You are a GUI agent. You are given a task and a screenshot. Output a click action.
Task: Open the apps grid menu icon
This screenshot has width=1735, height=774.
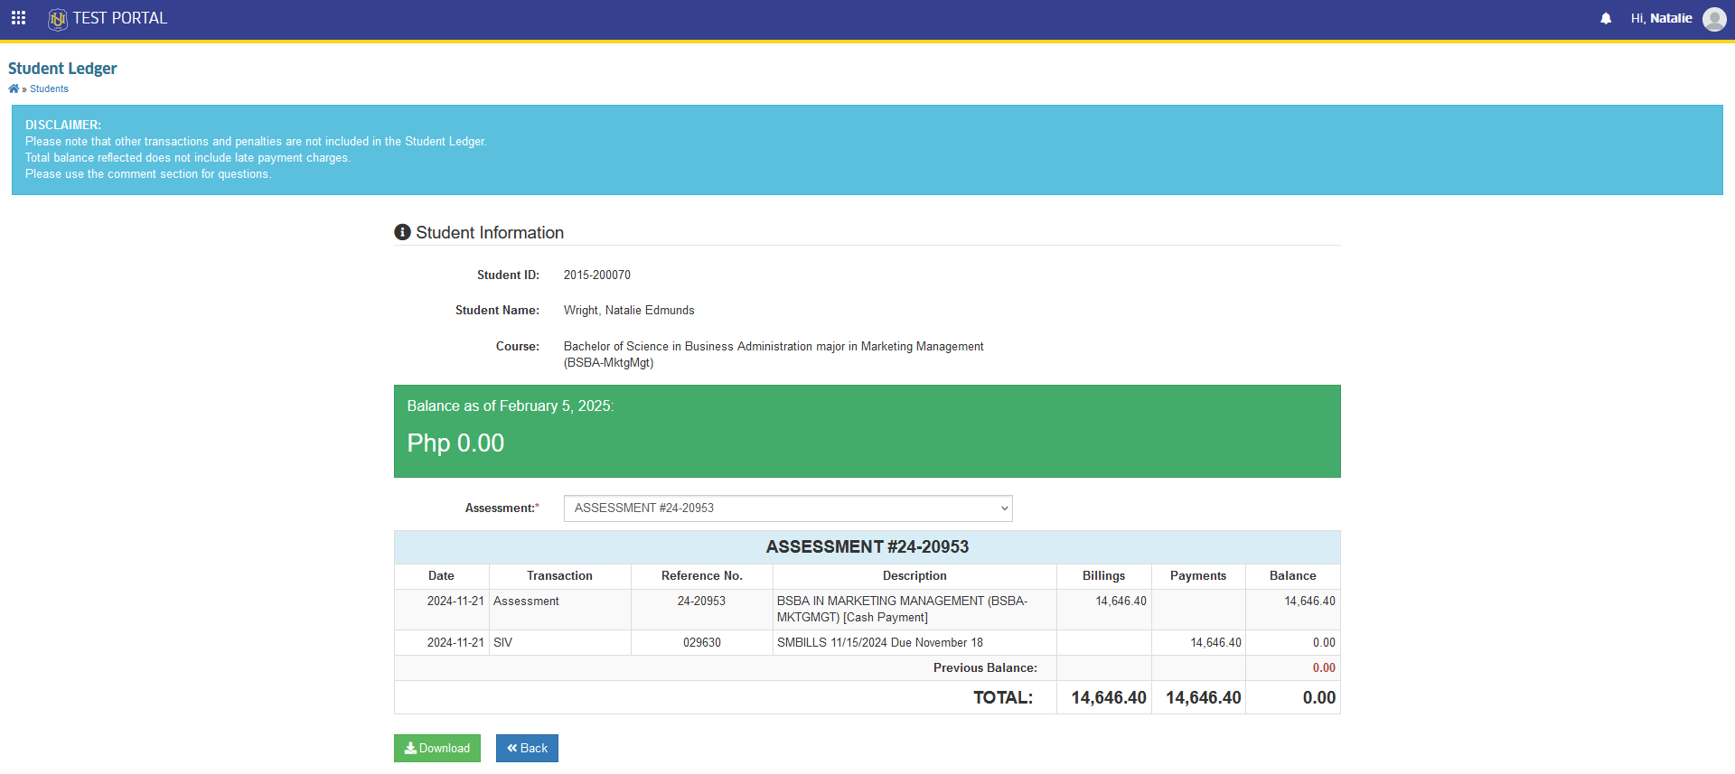18,18
